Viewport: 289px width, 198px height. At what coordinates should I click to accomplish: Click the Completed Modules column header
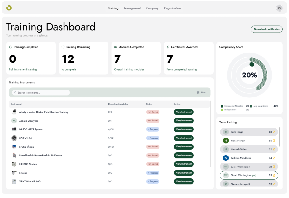[118, 104]
